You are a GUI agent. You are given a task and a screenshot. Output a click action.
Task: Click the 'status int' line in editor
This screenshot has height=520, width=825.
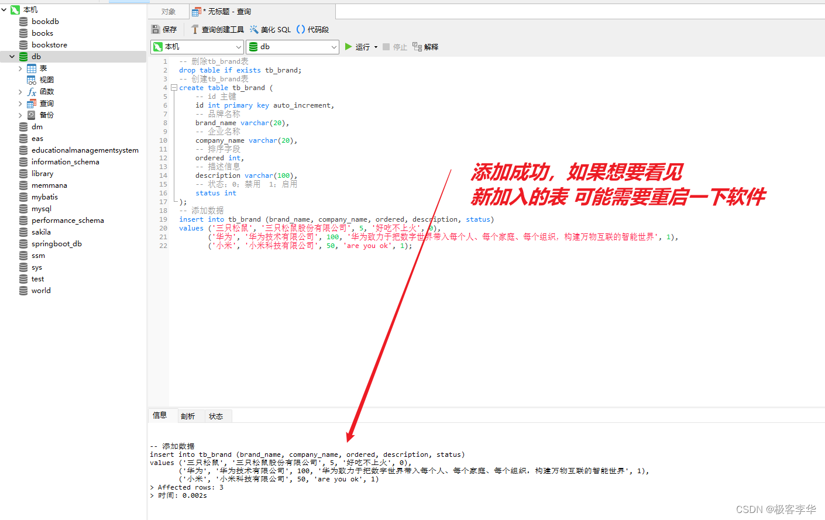(x=216, y=193)
